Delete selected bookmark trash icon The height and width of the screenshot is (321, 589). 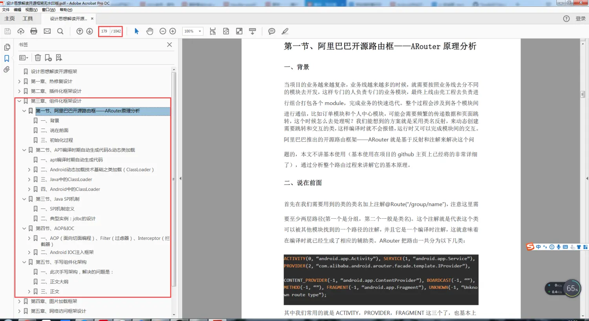click(38, 58)
